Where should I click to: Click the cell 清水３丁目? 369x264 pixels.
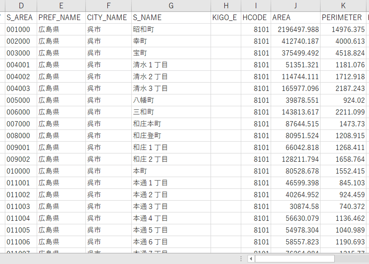pyautogui.click(x=171, y=88)
